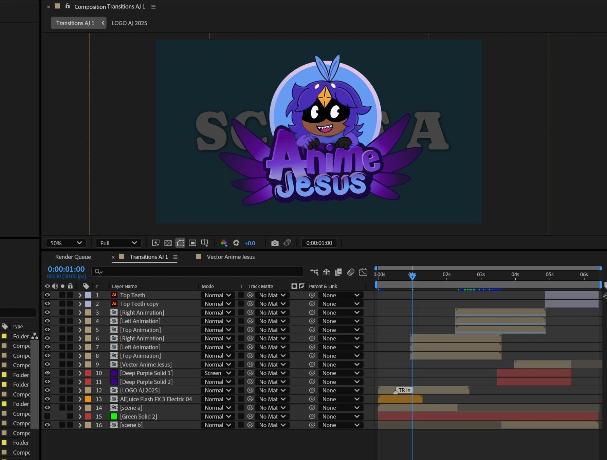Expand the LOGO AJ 2025 layer properties
607x460 pixels.
[x=80, y=390]
